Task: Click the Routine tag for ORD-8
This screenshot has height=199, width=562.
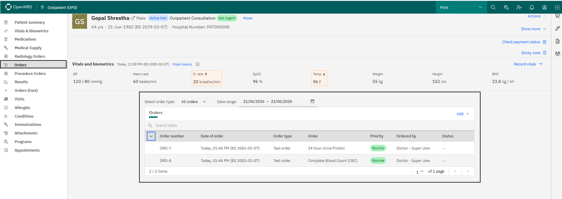Action: coord(378,161)
